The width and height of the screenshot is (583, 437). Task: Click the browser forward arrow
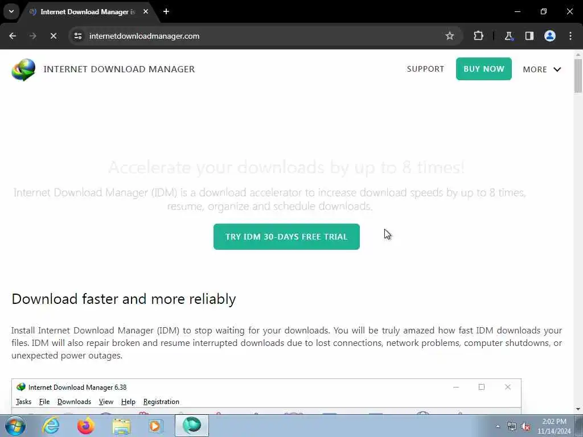click(x=32, y=36)
